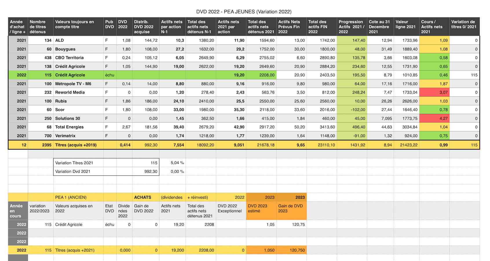
Task: Click the title count '700' for Verimatrix
Action: tap(41, 136)
